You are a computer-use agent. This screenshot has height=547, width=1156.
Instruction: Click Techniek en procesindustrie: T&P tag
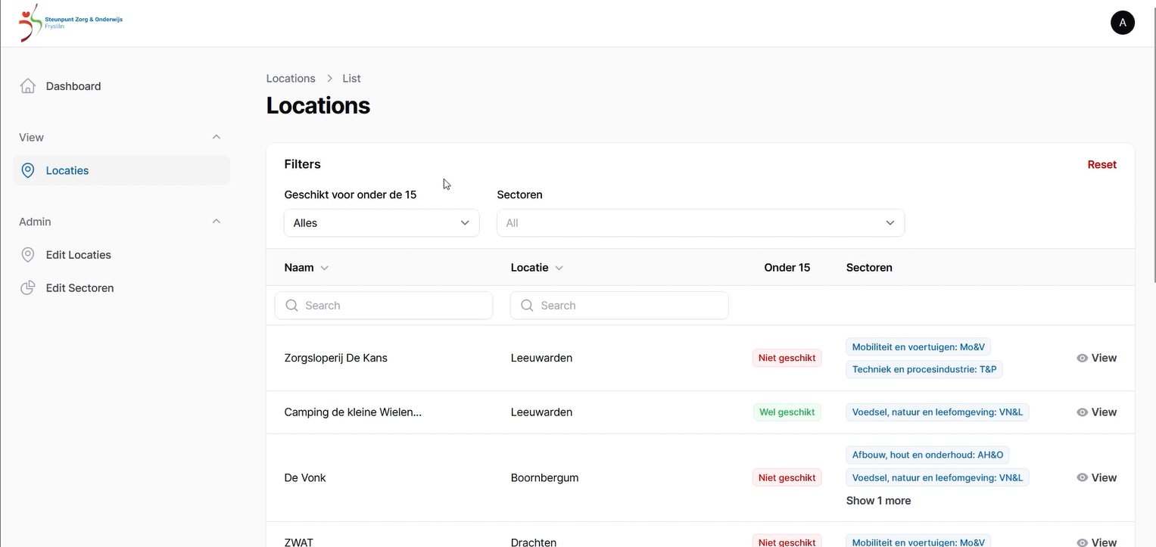point(924,369)
